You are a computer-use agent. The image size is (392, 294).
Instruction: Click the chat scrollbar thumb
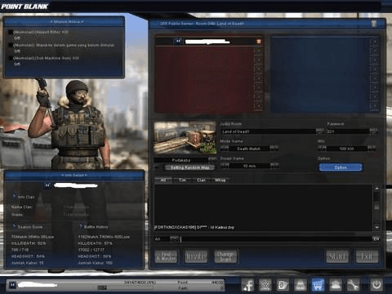click(x=376, y=205)
